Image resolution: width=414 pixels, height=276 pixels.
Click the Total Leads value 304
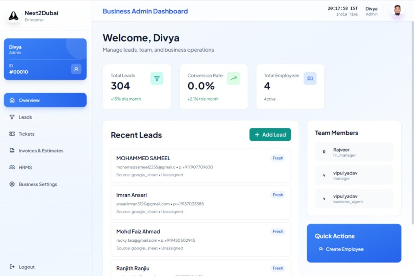click(x=120, y=86)
